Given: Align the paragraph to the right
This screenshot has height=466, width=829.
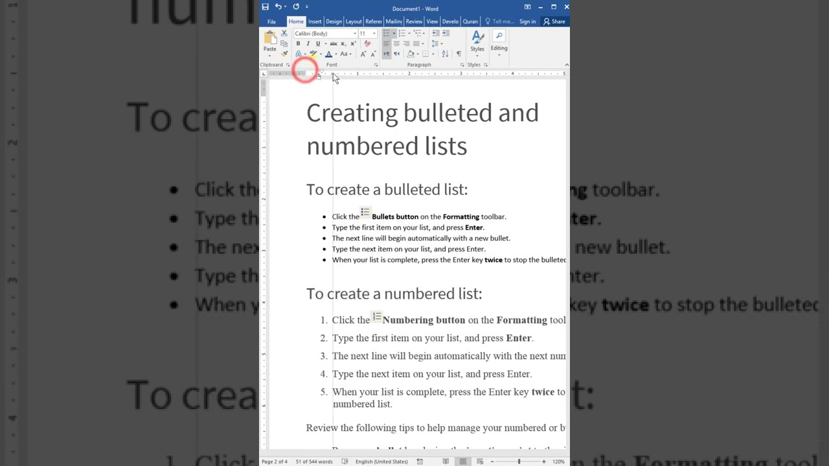Looking at the screenshot, I should (x=406, y=43).
